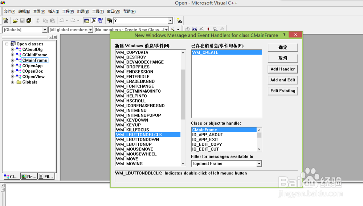Open the 工具(T) menu

pyautogui.click(x=98, y=11)
